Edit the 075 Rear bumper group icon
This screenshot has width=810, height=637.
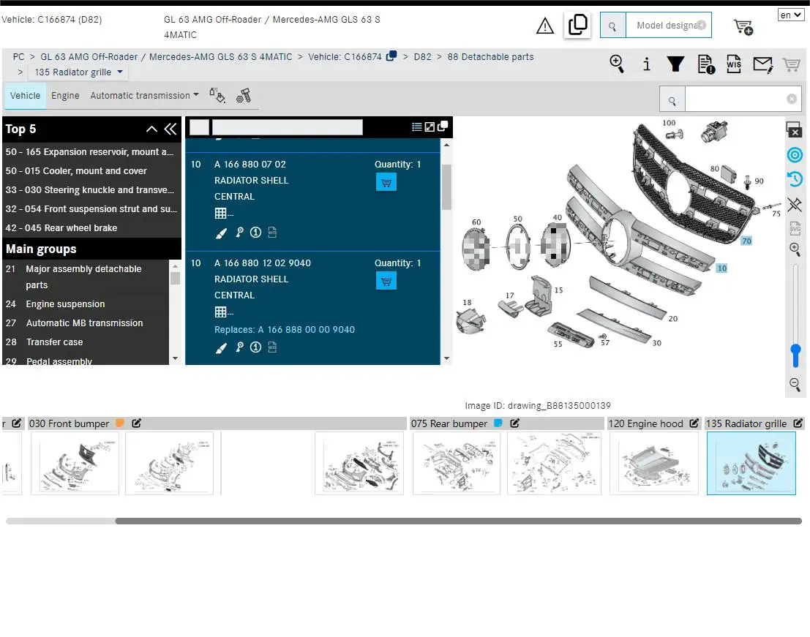514,423
